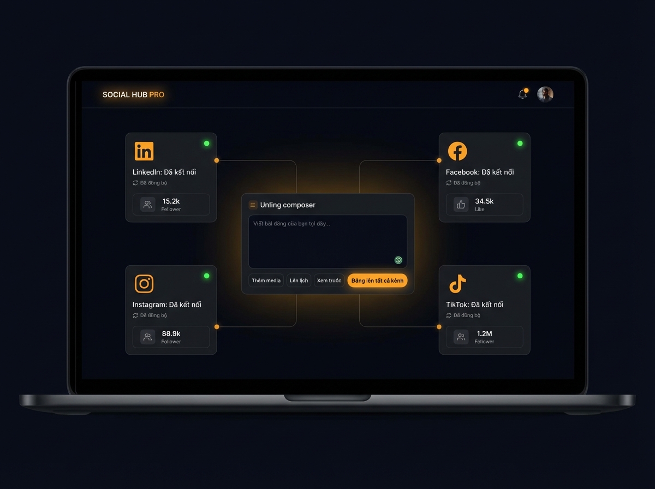Click the Facebook thumbs-up like icon
Viewport: 655px width, 489px height.
click(461, 205)
